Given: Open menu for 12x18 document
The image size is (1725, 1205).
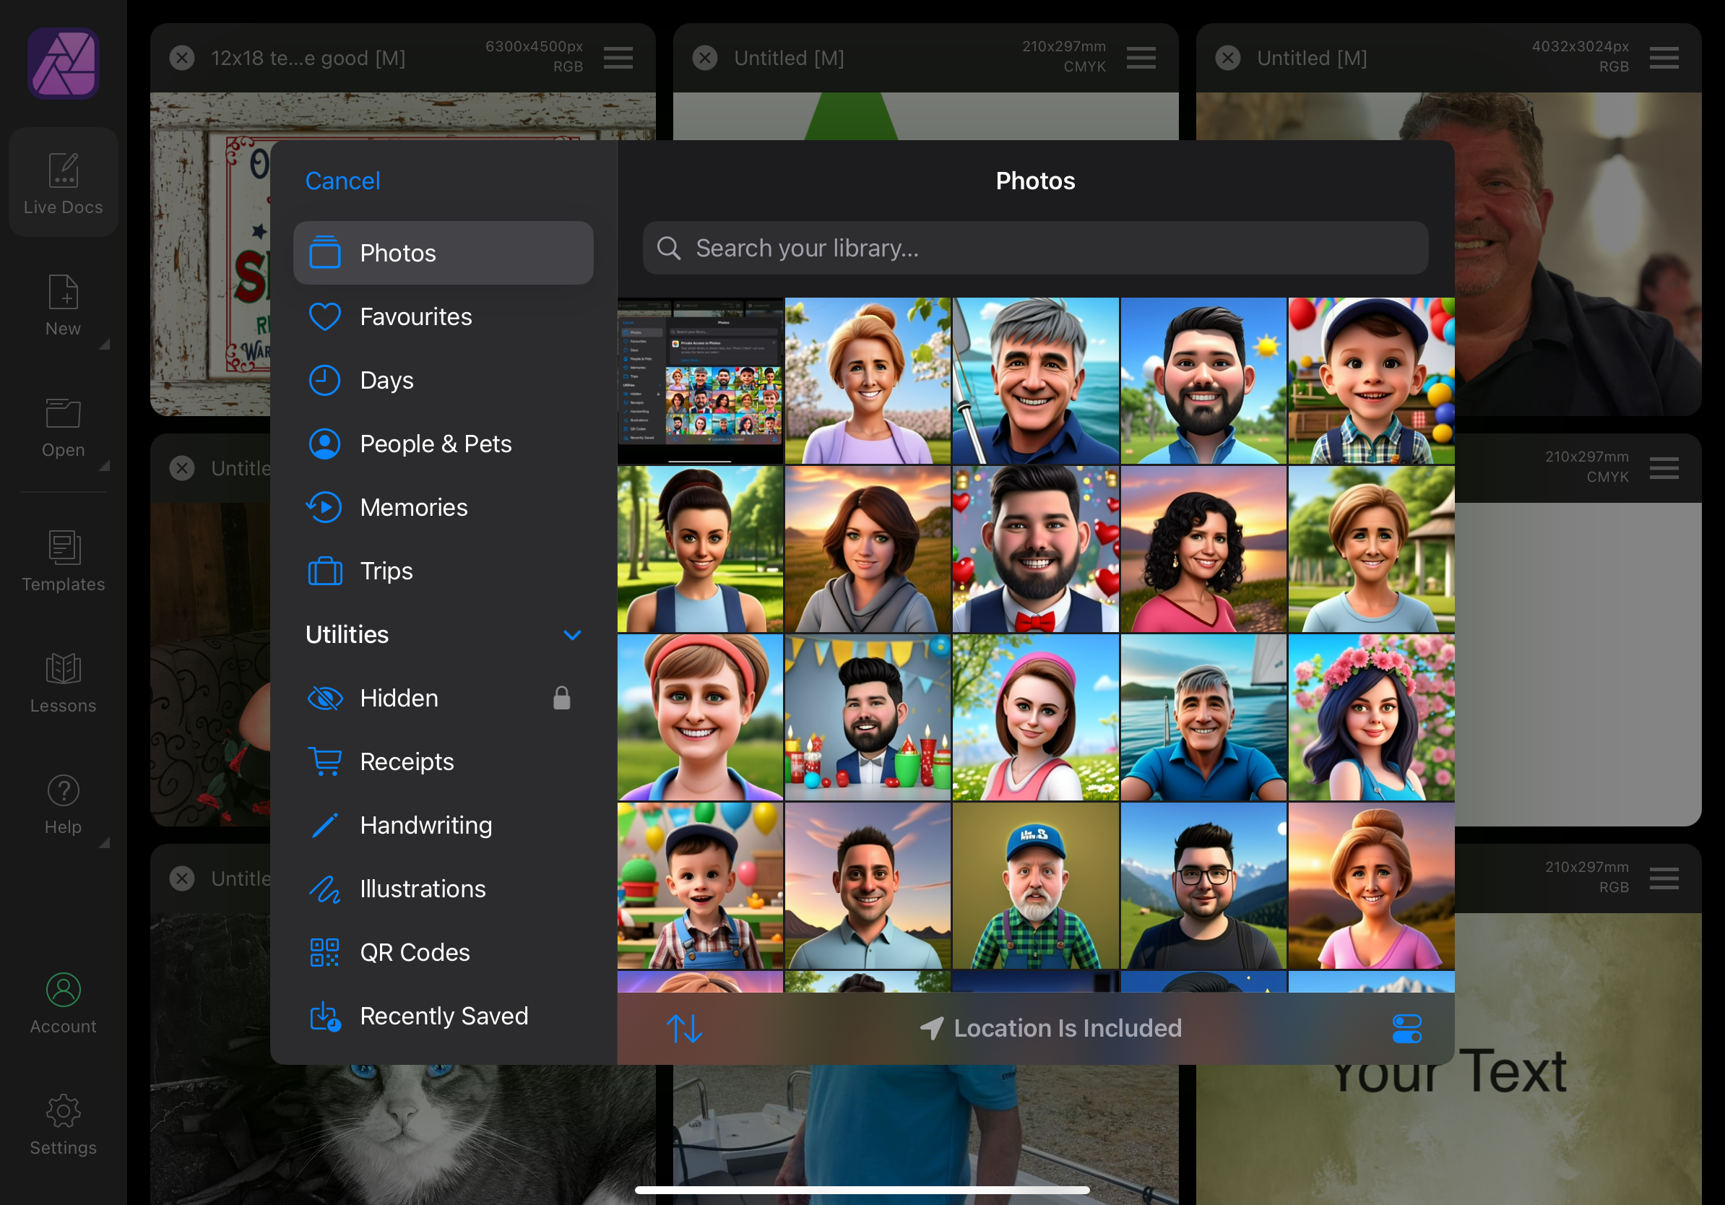Looking at the screenshot, I should pyautogui.click(x=618, y=58).
